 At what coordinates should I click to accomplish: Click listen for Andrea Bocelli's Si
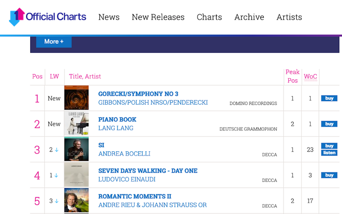[329, 153]
